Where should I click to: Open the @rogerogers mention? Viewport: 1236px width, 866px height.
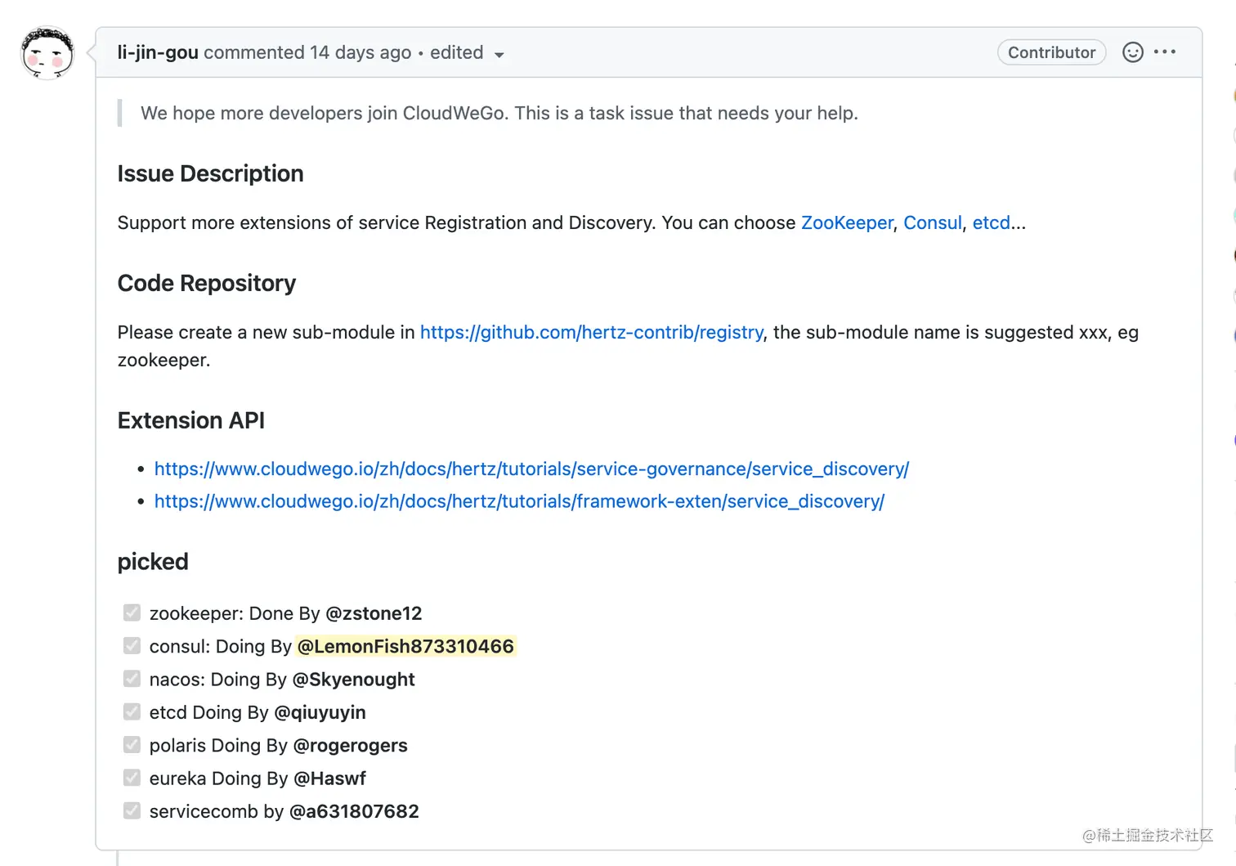click(350, 745)
